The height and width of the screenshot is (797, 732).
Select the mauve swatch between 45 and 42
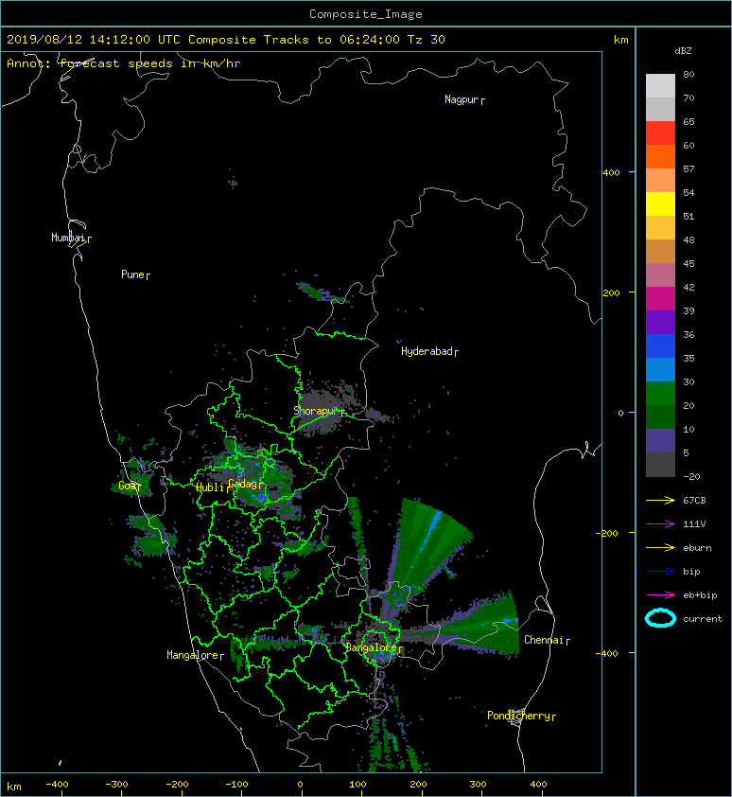(x=660, y=275)
